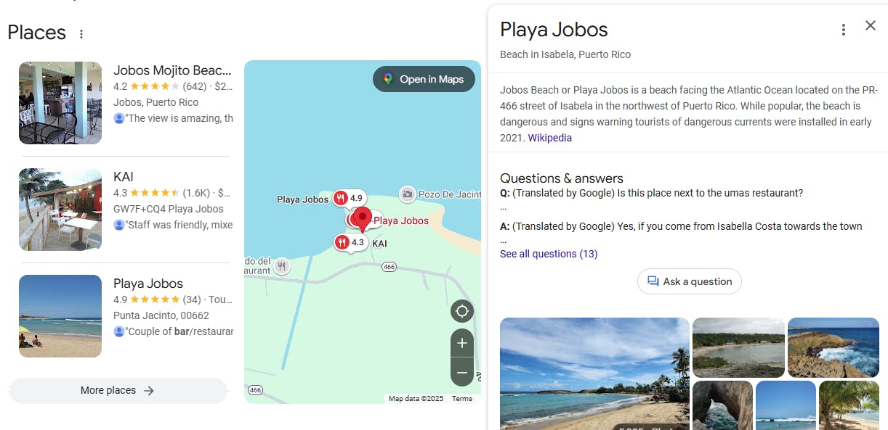
Task: Click the large Playa Jobos beach photo
Action: point(594,373)
